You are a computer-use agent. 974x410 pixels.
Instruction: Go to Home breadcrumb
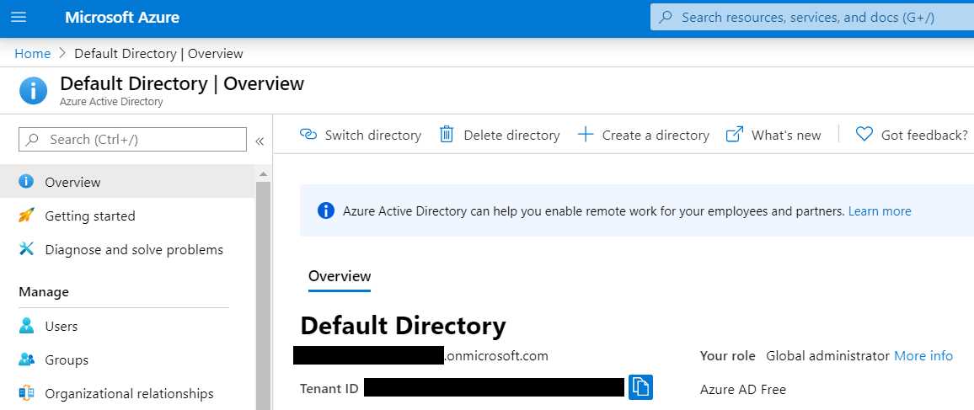point(32,53)
